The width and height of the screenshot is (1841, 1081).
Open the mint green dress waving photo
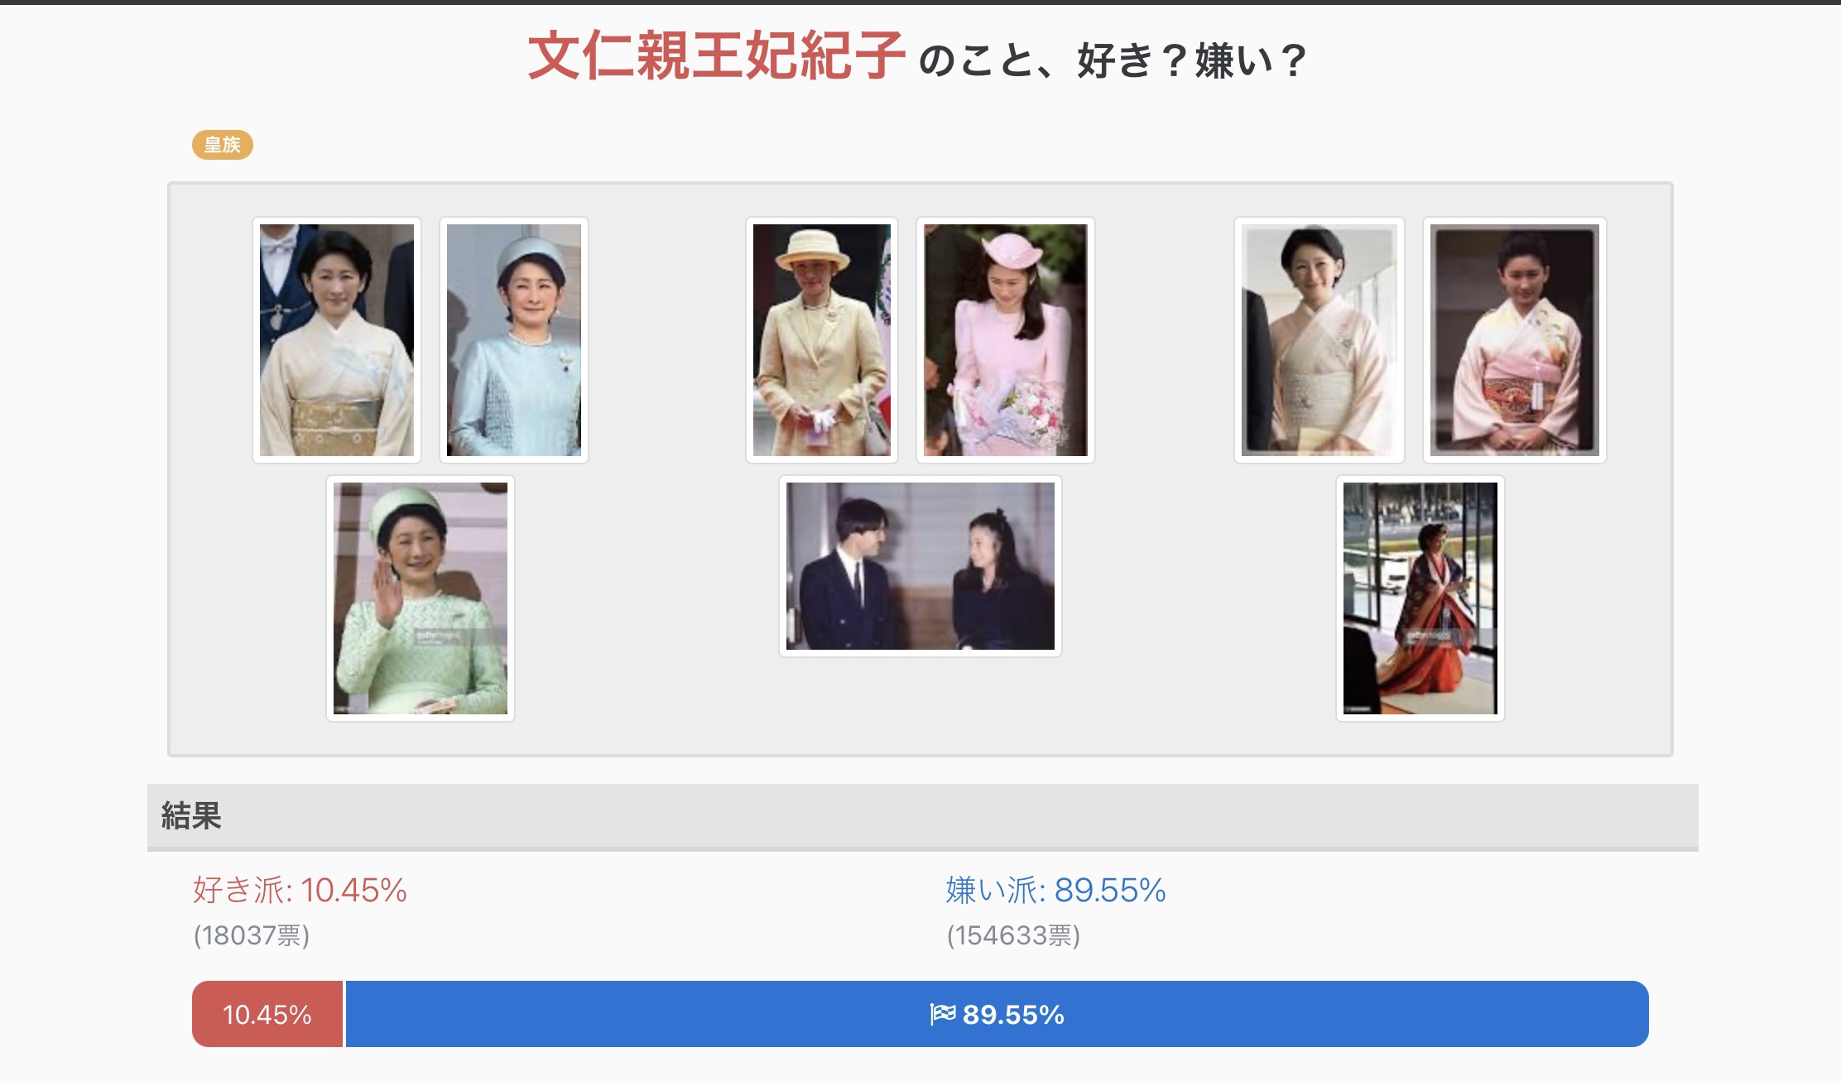(x=421, y=598)
